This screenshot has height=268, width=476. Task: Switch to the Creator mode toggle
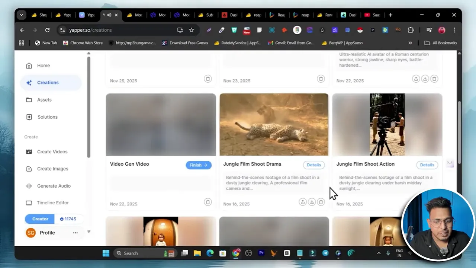(x=39, y=219)
